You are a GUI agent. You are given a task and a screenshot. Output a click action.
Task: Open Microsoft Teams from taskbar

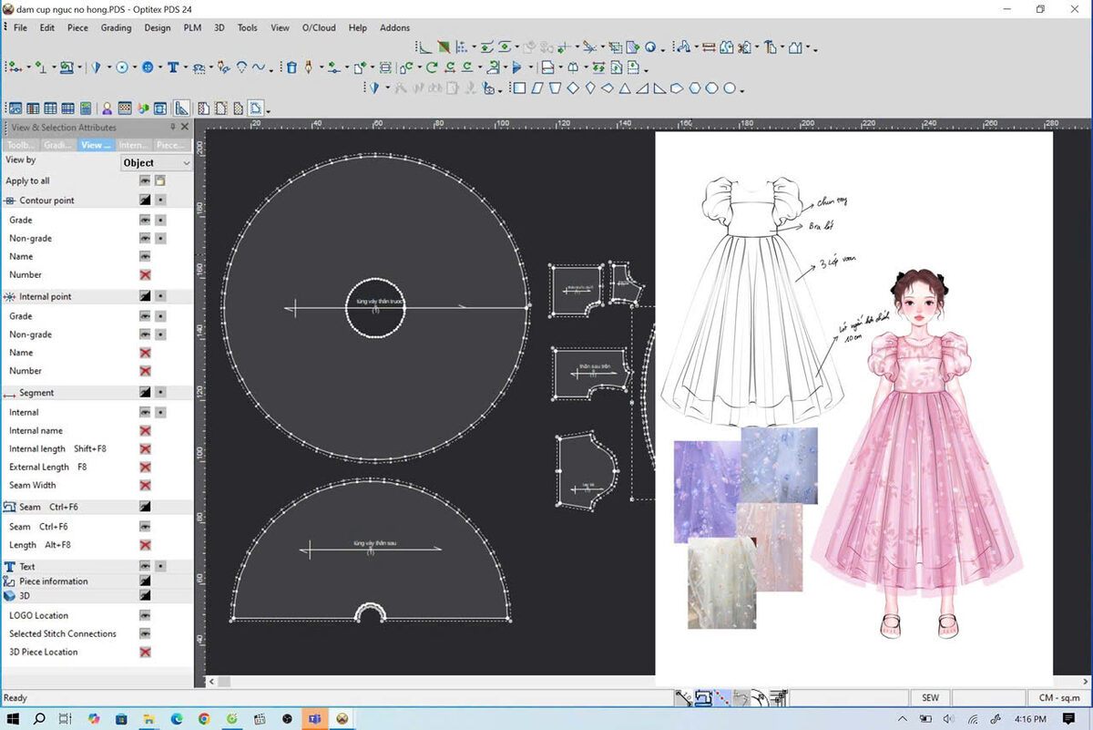pyautogui.click(x=314, y=719)
